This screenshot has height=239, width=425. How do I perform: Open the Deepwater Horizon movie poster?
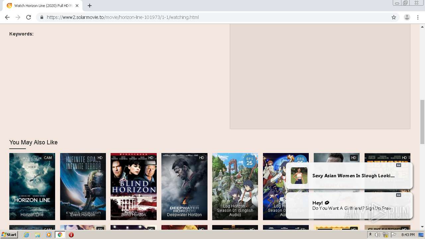(184, 186)
